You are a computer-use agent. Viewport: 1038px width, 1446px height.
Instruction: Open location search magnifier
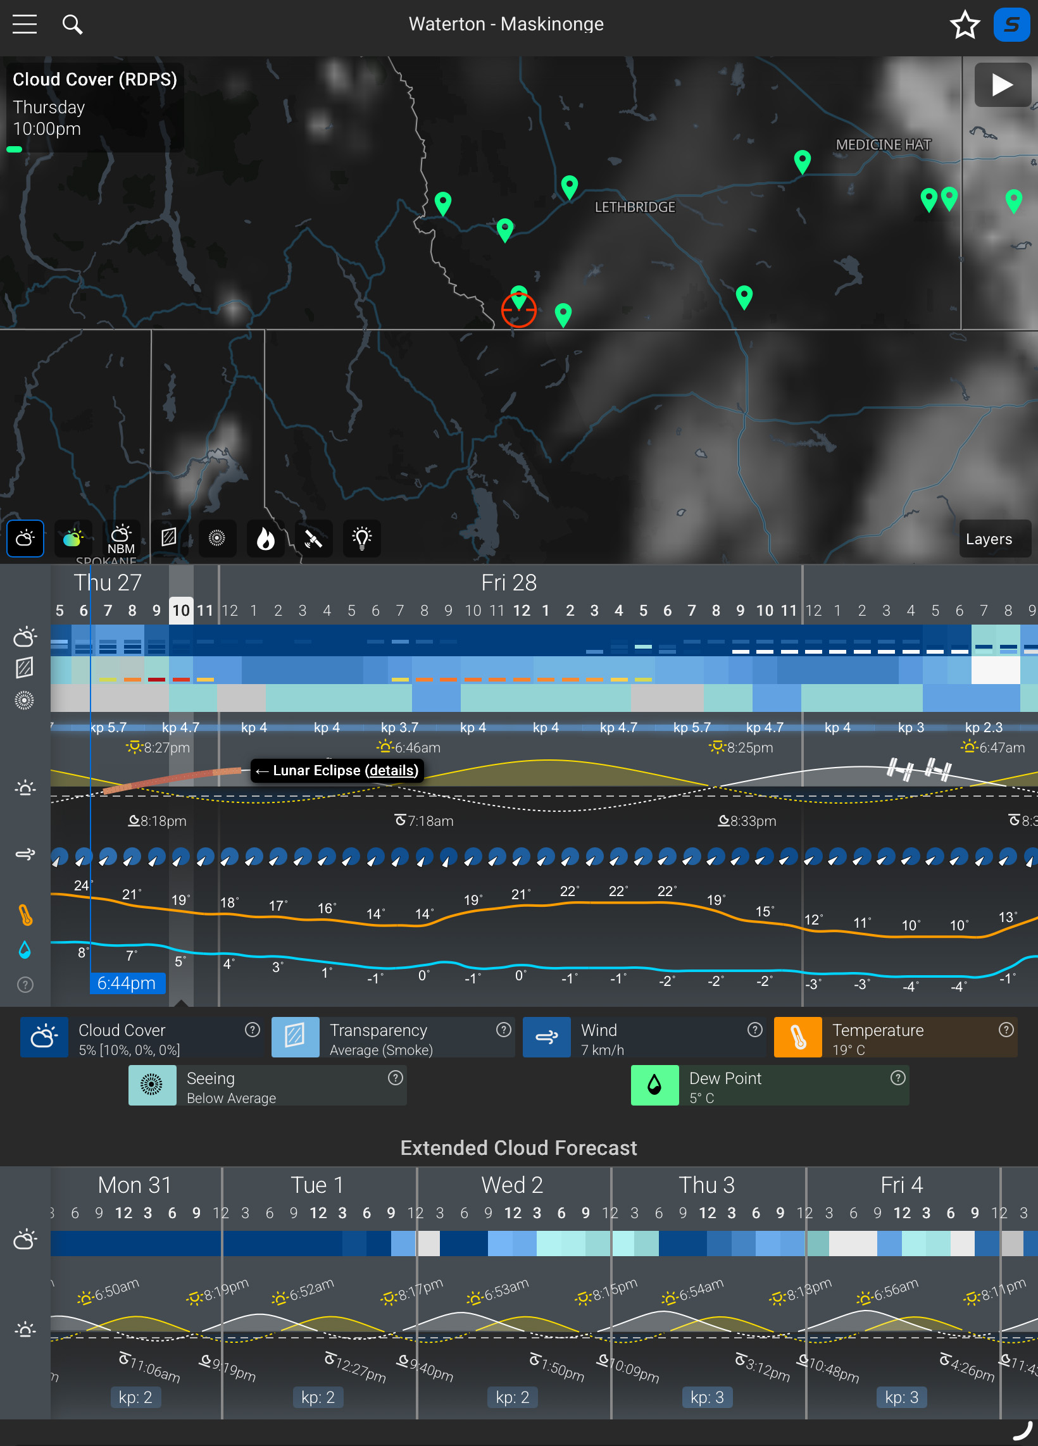click(73, 24)
